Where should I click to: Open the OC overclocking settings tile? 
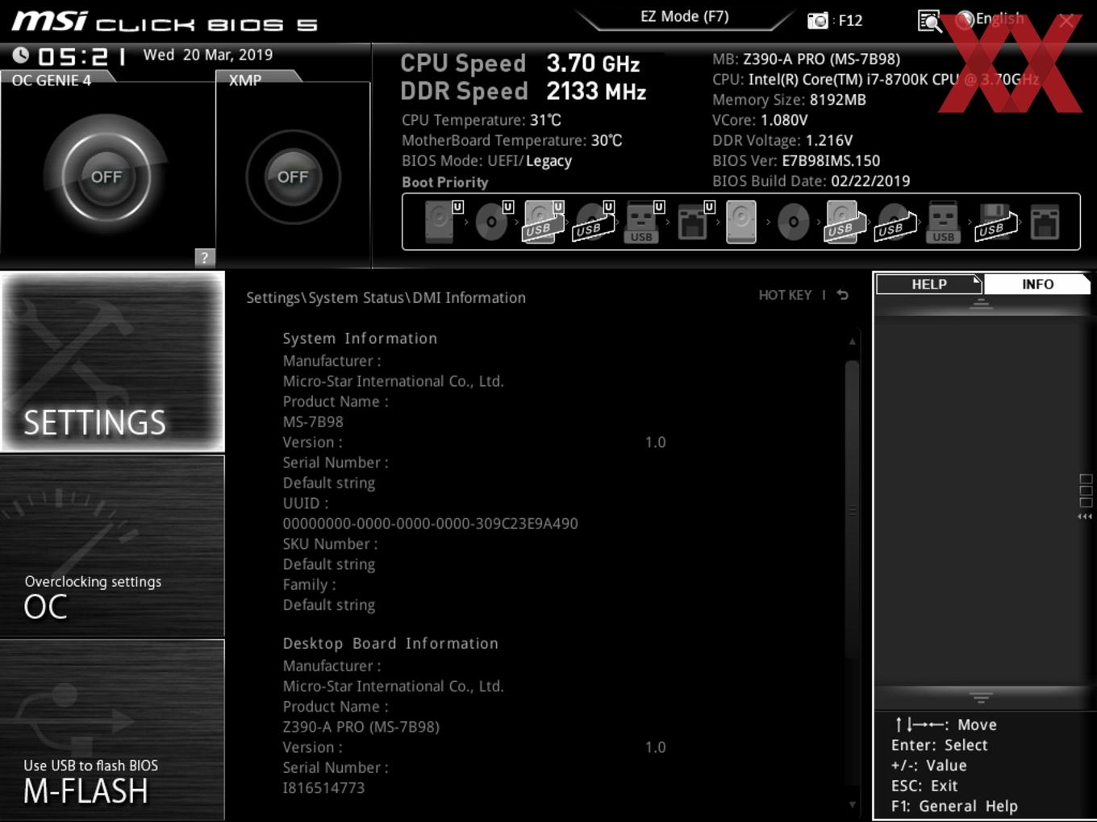tap(113, 546)
